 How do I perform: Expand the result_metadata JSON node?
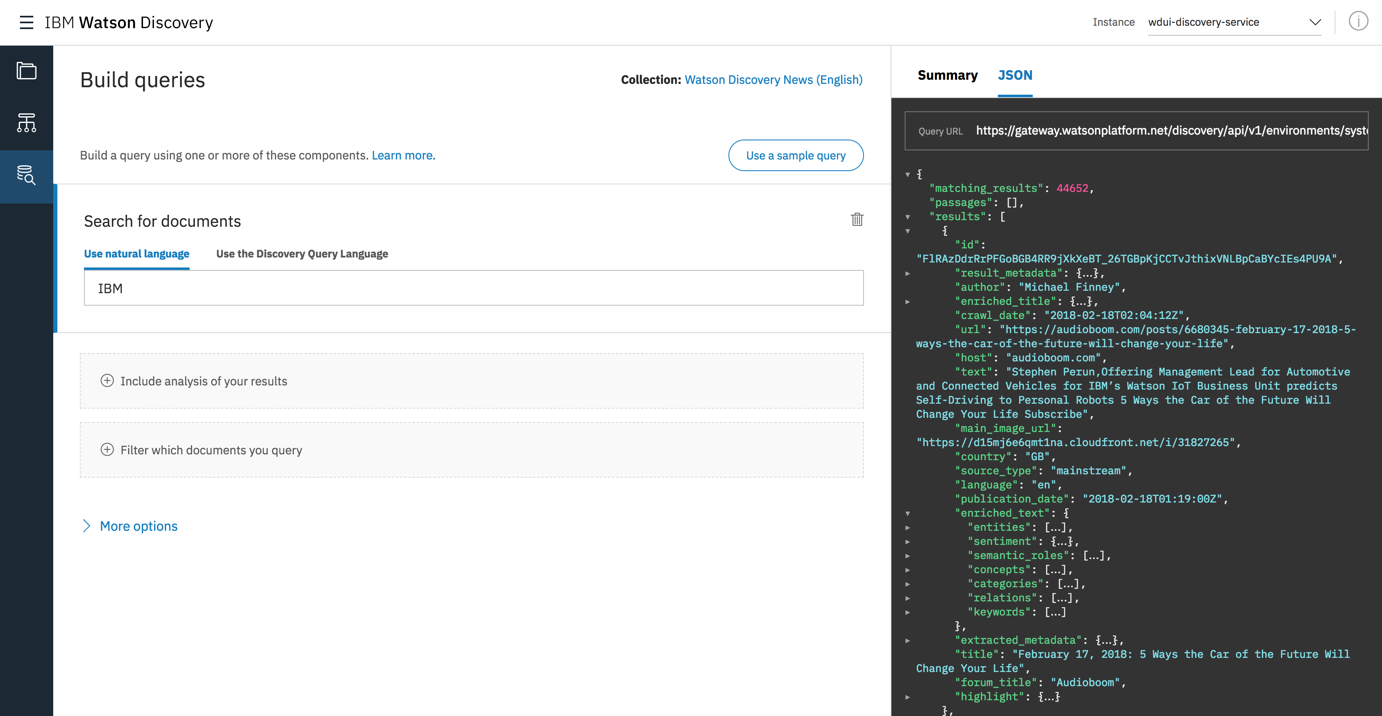(x=908, y=273)
